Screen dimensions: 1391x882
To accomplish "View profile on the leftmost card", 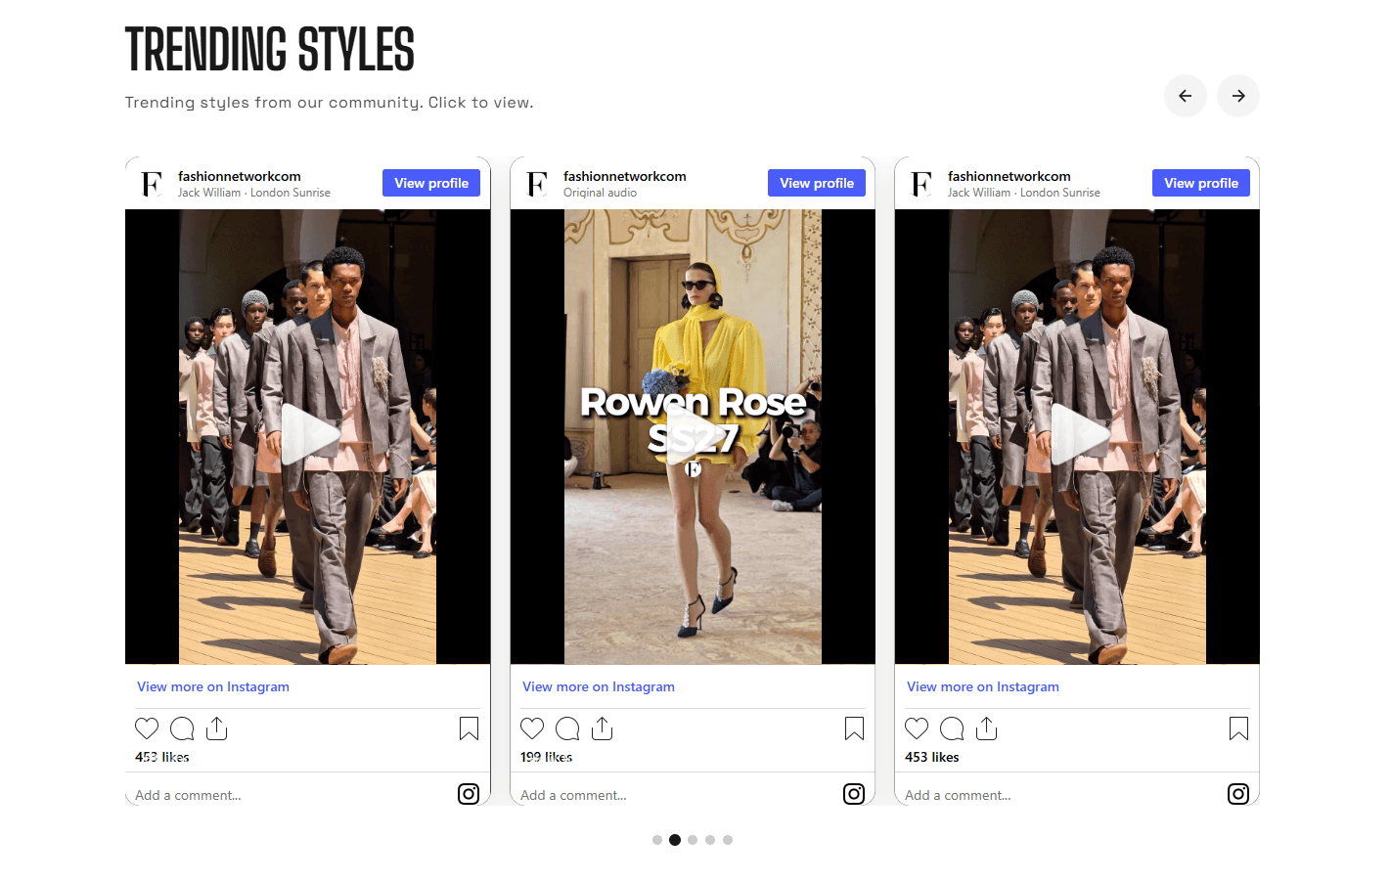I will [431, 183].
